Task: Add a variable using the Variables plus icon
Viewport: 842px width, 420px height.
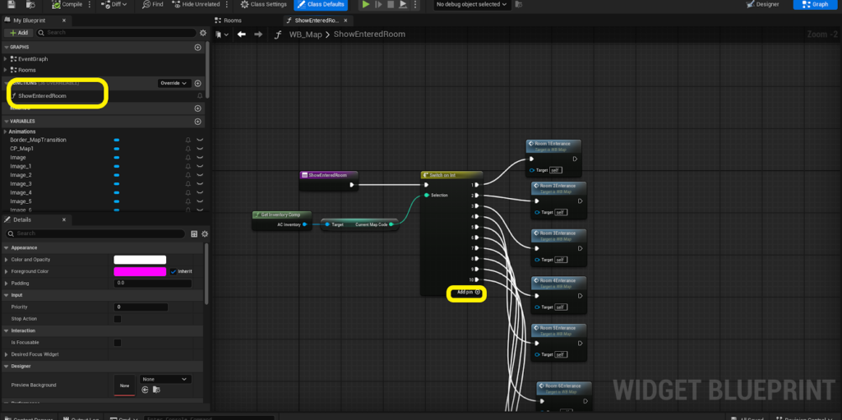Action: pyautogui.click(x=197, y=121)
